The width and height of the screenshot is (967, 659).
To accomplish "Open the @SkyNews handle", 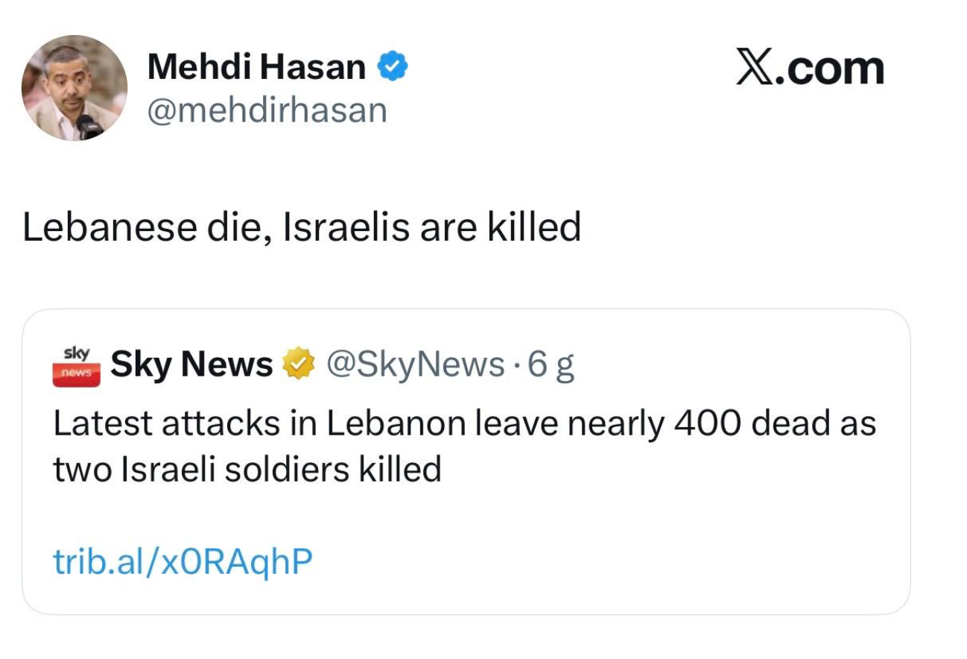I will (416, 365).
